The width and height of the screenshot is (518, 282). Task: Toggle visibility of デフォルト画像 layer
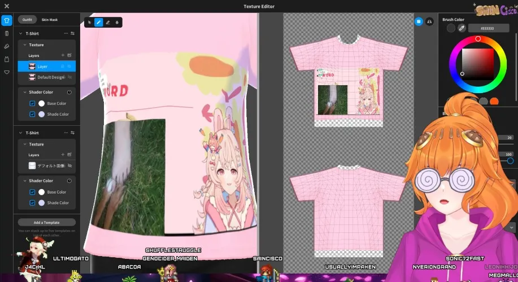pos(69,166)
